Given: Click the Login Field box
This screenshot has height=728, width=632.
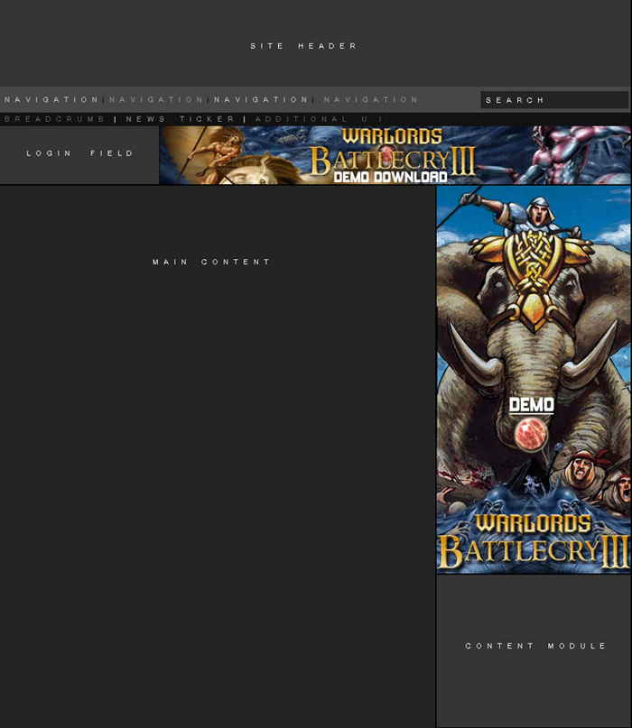Looking at the screenshot, I should pos(79,154).
